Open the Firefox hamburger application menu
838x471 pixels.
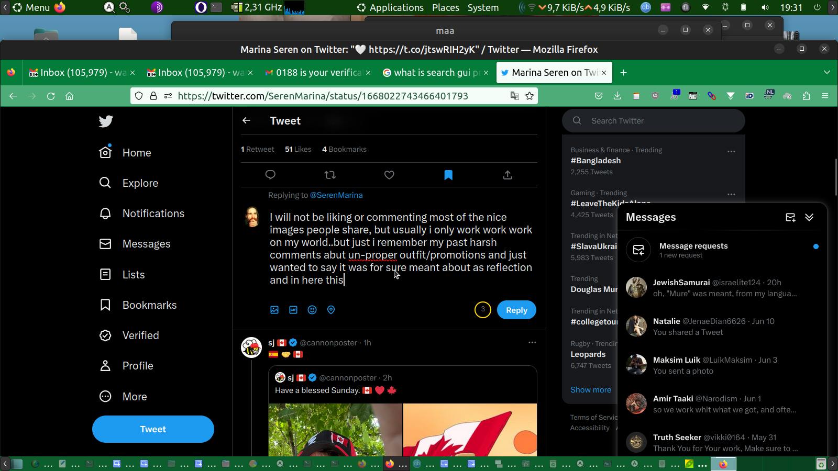coord(825,96)
